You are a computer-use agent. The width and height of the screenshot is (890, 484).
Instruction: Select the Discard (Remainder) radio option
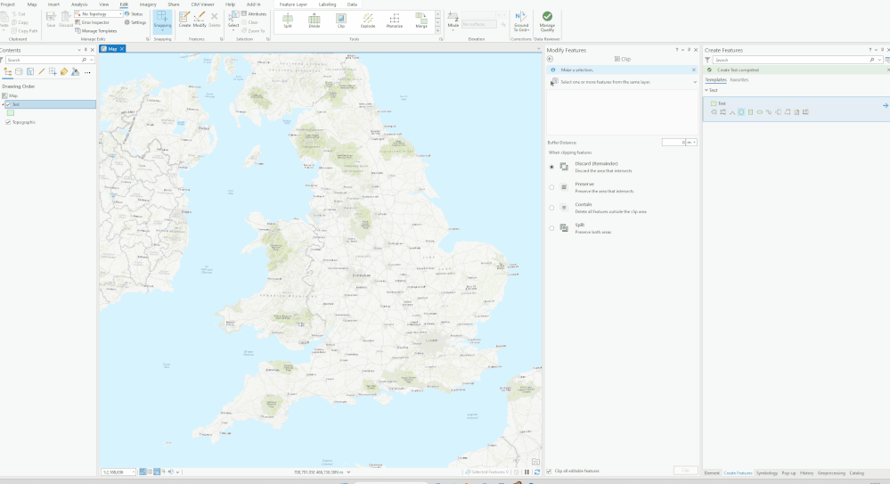[x=551, y=167]
